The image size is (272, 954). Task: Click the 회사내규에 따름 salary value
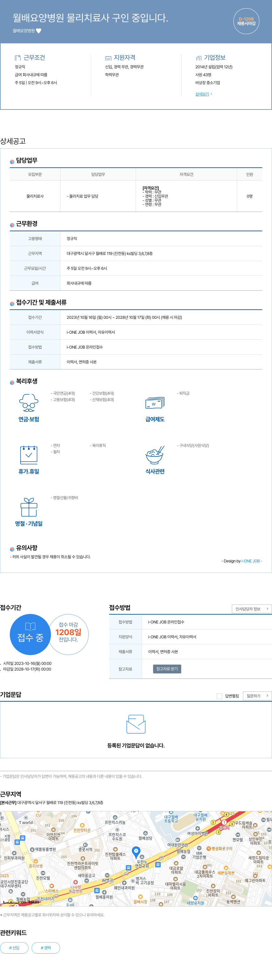pos(79,283)
